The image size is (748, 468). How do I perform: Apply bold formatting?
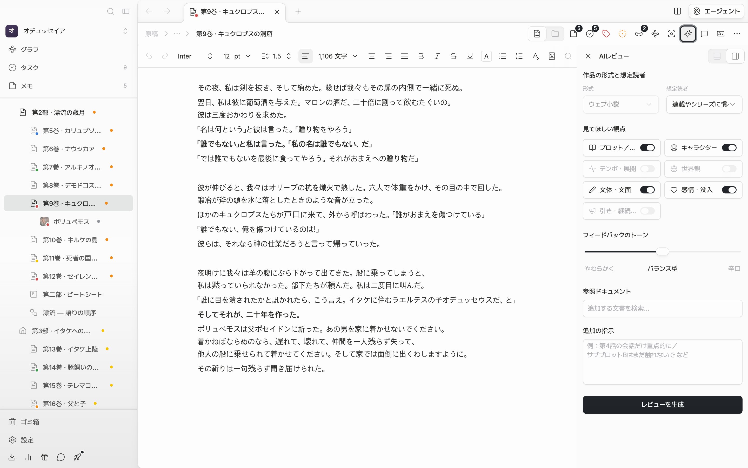(x=421, y=56)
